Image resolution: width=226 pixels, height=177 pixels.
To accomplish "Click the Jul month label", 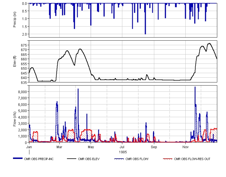I will click(x=122, y=147).
